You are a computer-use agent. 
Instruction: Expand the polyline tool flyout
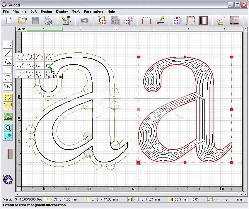pos(8,61)
